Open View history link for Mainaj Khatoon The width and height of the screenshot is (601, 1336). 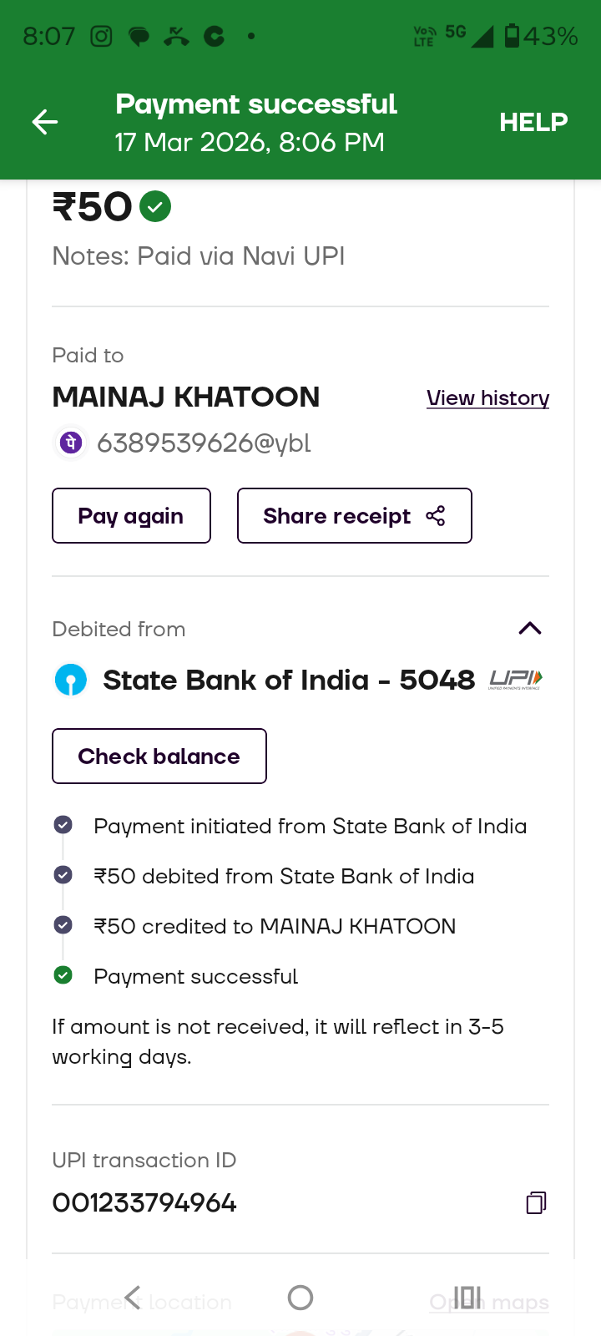click(x=487, y=398)
